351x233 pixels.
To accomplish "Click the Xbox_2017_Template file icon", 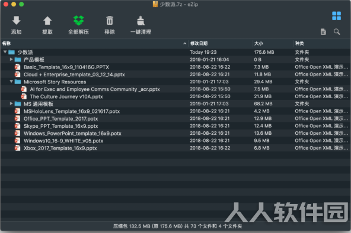I will (17, 148).
